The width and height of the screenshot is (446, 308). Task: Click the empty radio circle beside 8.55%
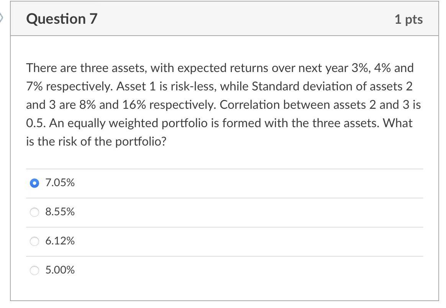point(34,212)
